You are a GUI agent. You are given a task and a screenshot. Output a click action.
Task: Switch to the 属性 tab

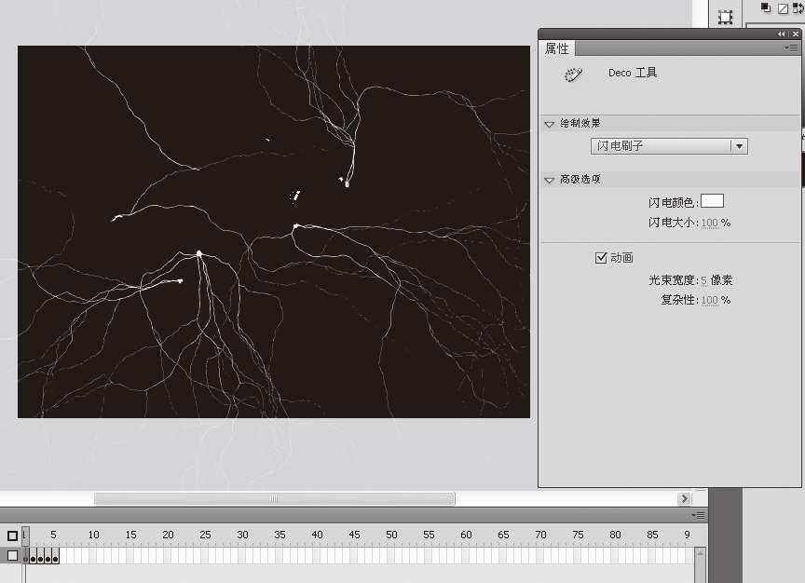pos(557,48)
